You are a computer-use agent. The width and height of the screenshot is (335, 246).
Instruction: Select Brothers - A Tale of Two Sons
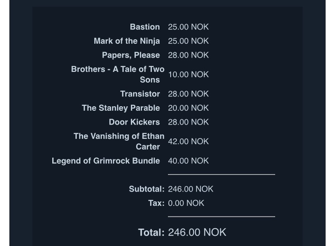[118, 74]
